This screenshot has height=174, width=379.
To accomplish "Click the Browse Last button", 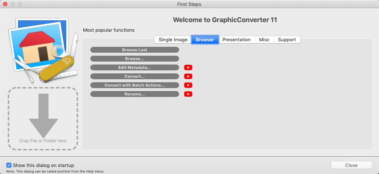I will point(135,50).
